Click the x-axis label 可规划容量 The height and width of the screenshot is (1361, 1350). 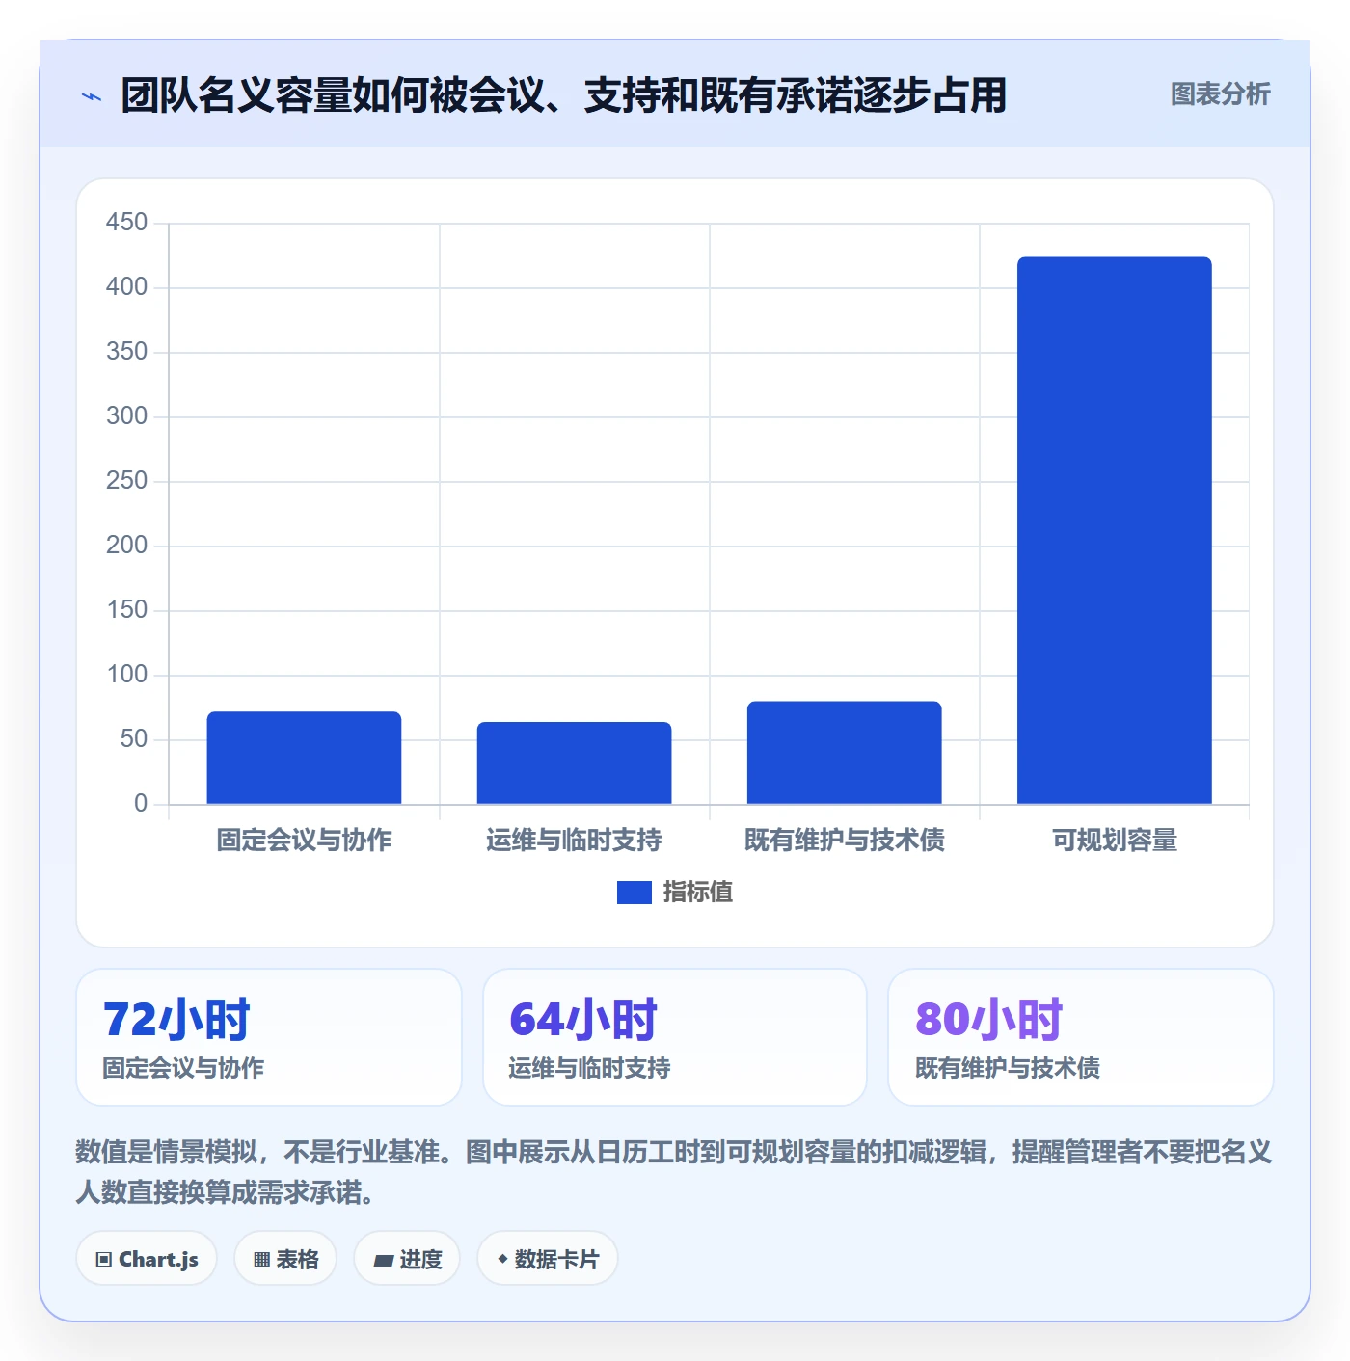click(1115, 841)
